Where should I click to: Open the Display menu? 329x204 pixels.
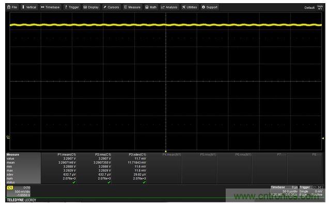(91, 7)
